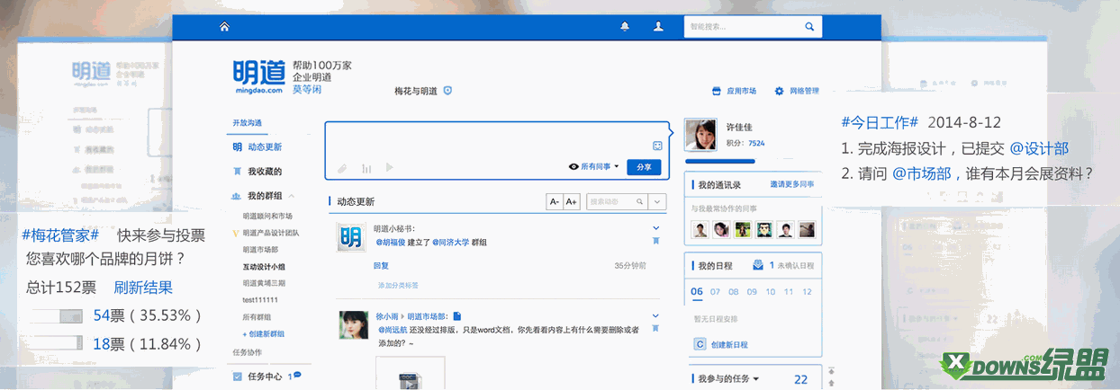Increase font size with A+ button
Viewport: 1120px width, 390px height.
coord(571,202)
